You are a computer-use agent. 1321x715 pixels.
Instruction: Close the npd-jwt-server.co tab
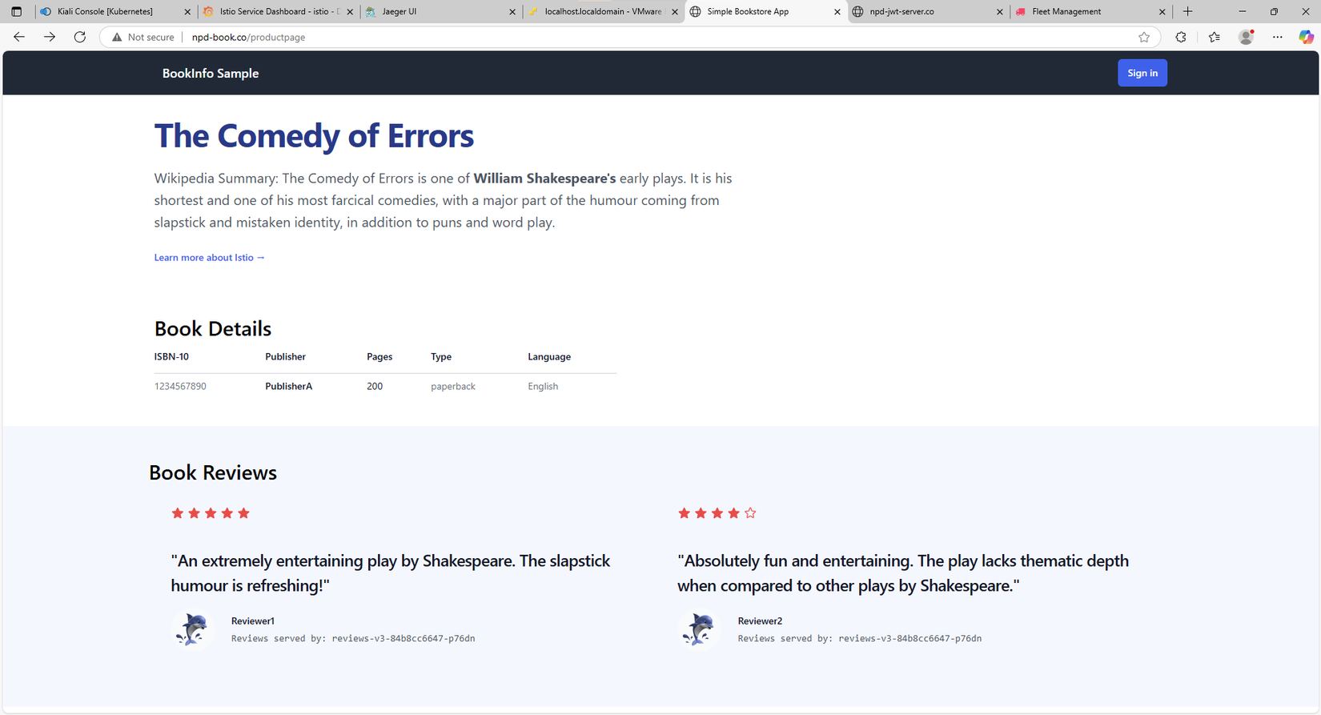click(x=1000, y=12)
